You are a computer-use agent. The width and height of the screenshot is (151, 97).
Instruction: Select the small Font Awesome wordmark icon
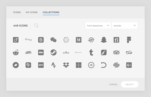point(79,52)
